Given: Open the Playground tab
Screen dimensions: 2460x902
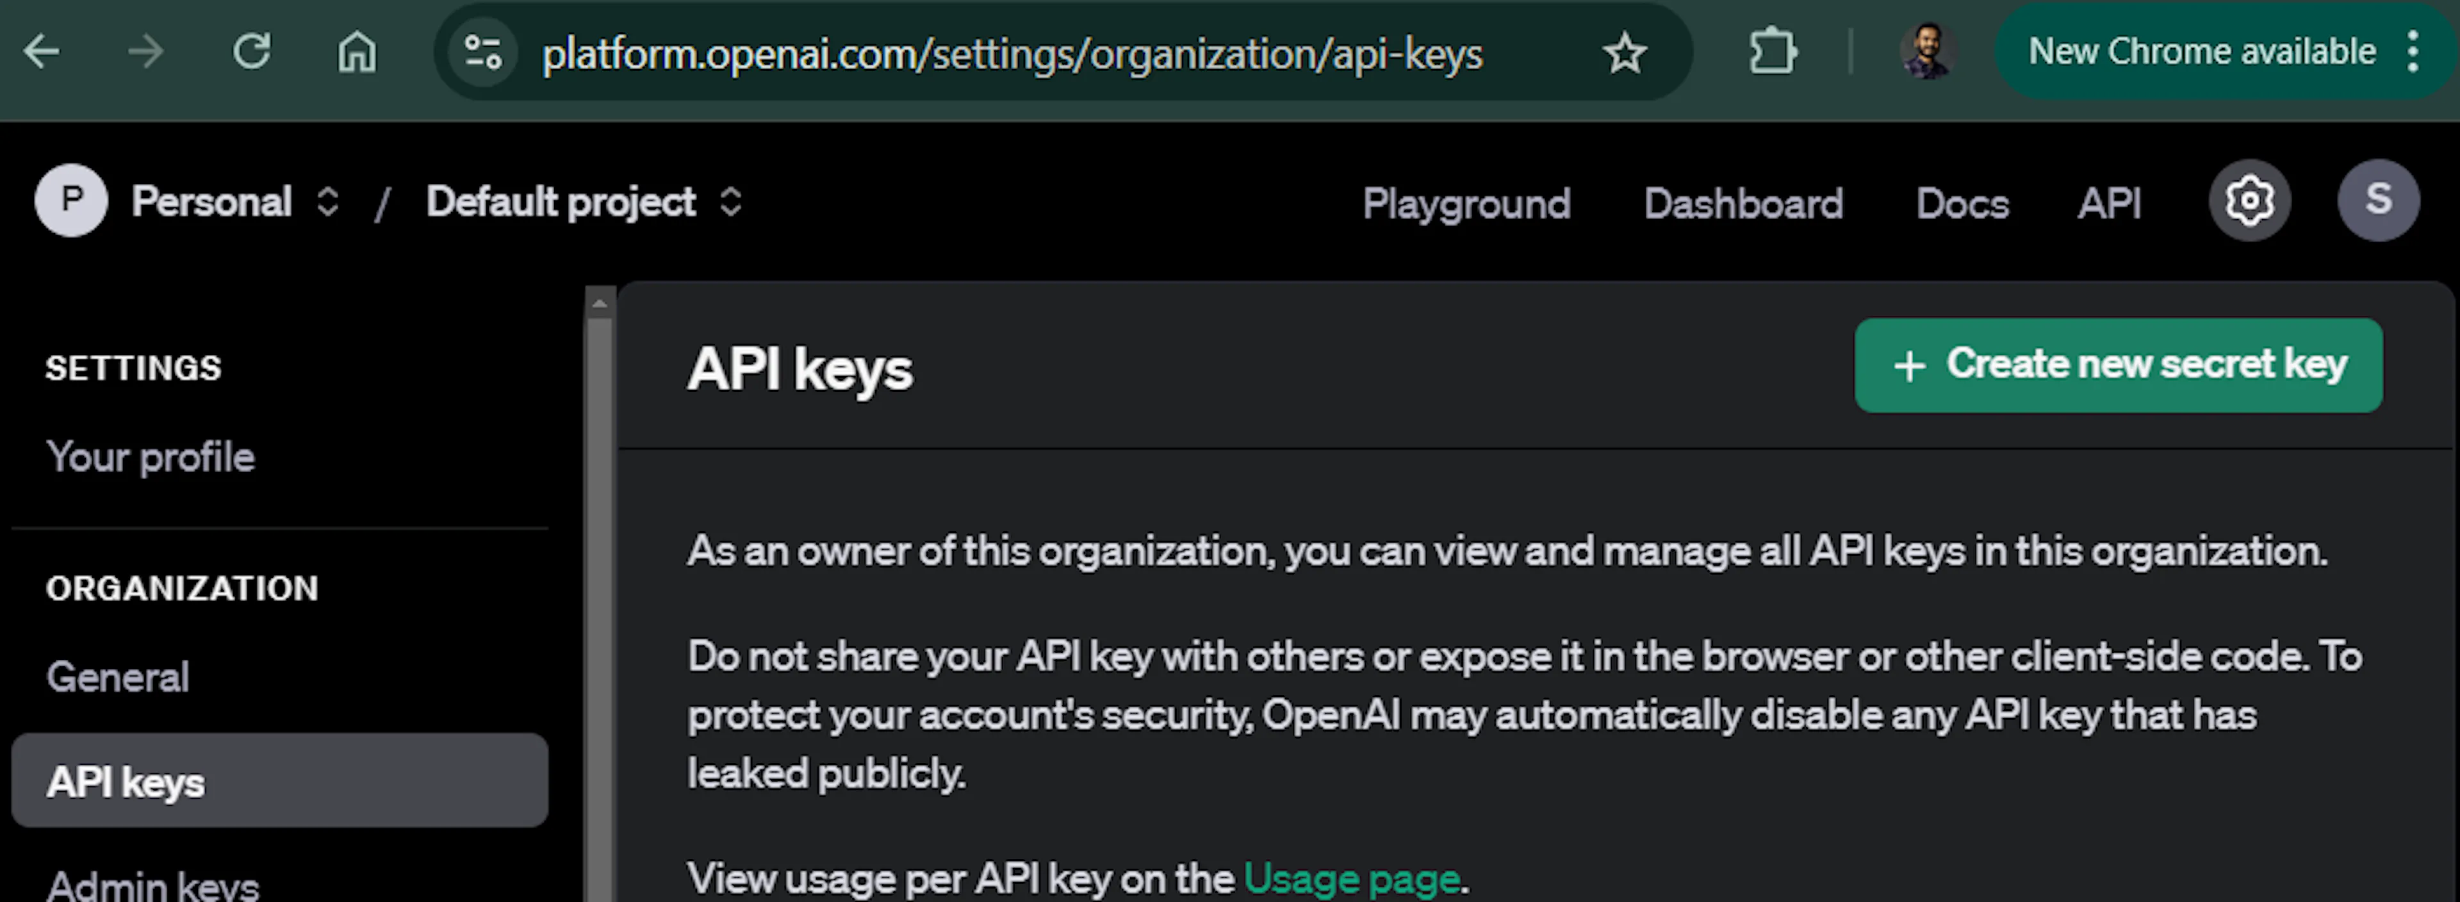Looking at the screenshot, I should 1466,203.
